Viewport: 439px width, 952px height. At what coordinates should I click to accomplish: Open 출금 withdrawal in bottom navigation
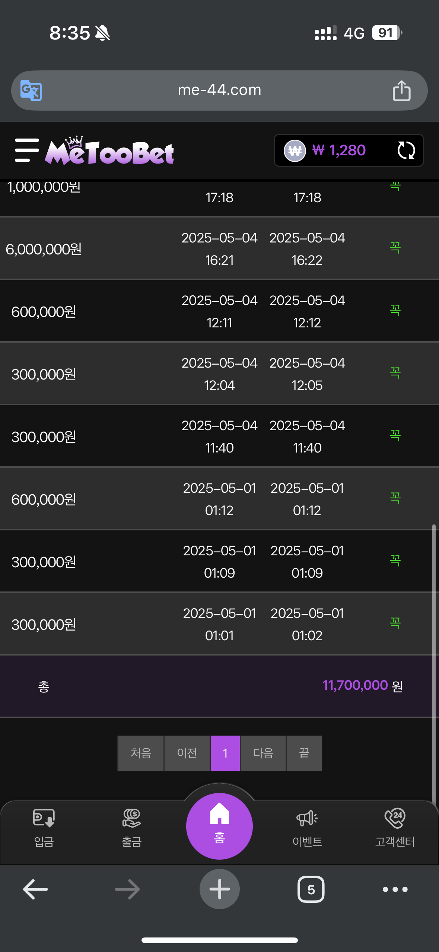click(132, 828)
